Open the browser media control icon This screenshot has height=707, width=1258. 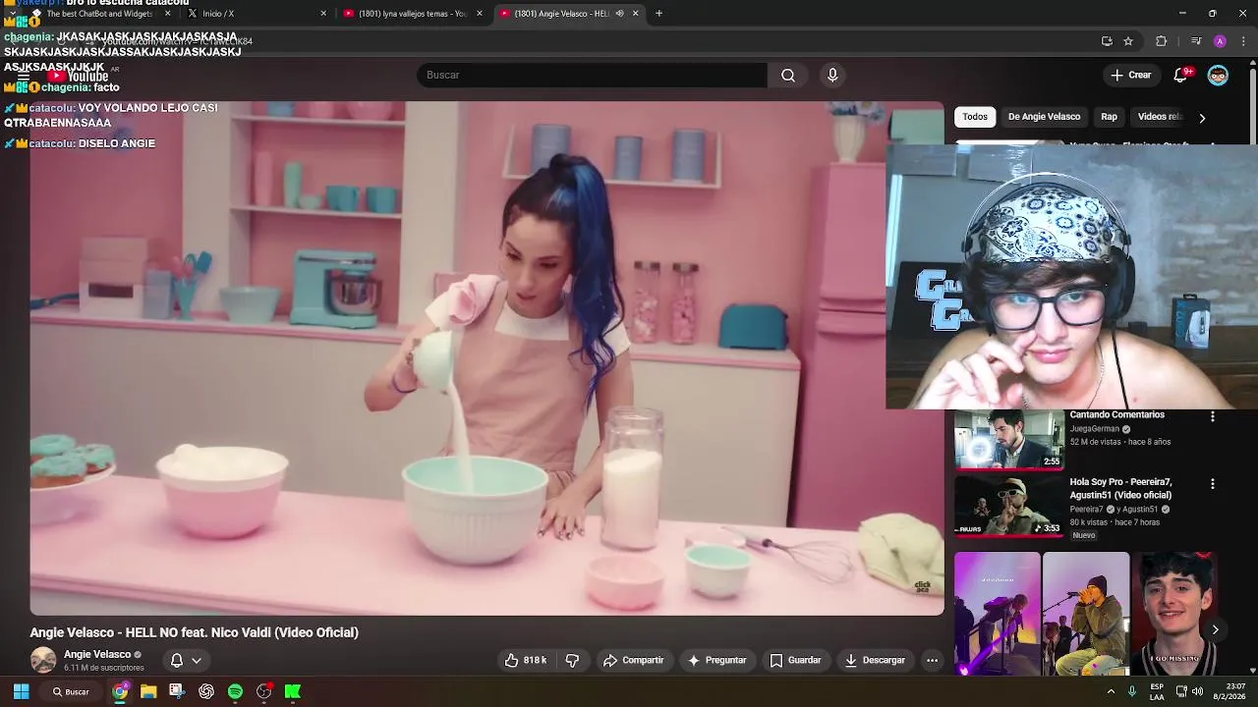click(x=1196, y=41)
